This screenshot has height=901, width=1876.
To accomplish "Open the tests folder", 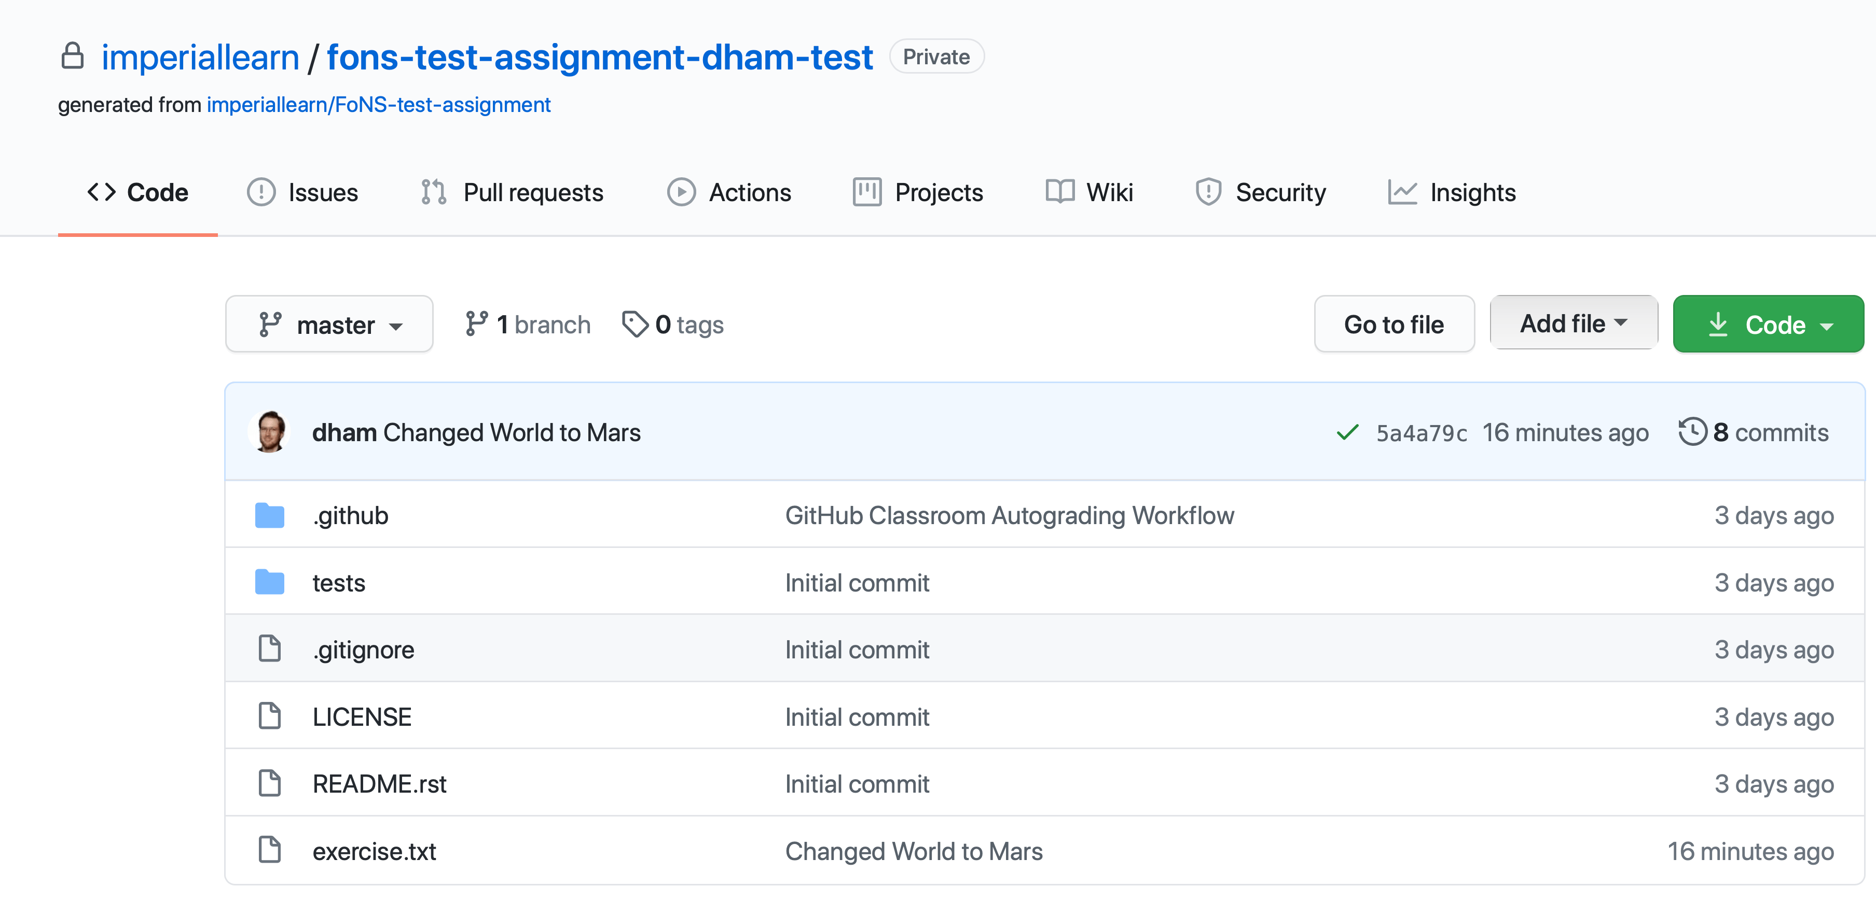I will 339,583.
